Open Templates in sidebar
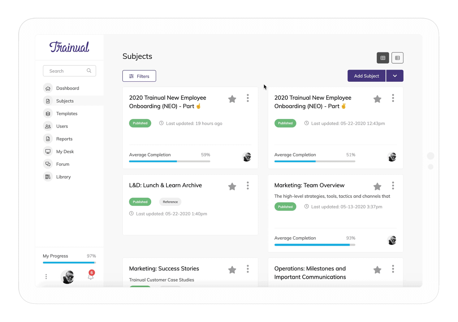 (67, 114)
